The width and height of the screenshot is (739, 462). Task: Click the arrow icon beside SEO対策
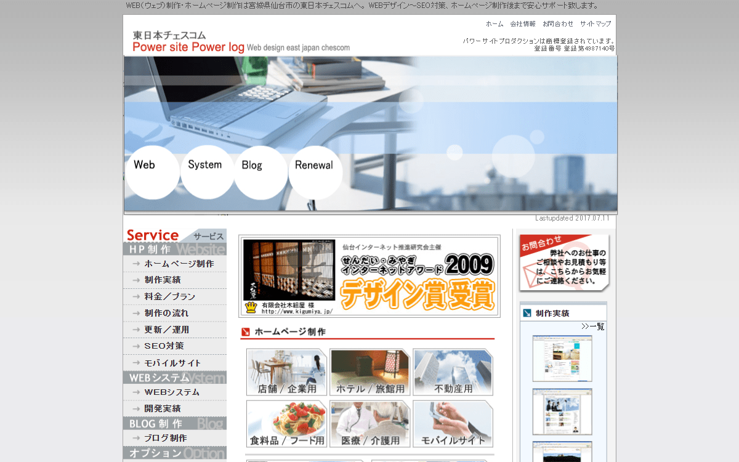pos(136,346)
